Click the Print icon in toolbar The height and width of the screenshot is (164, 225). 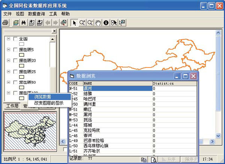[6, 23]
